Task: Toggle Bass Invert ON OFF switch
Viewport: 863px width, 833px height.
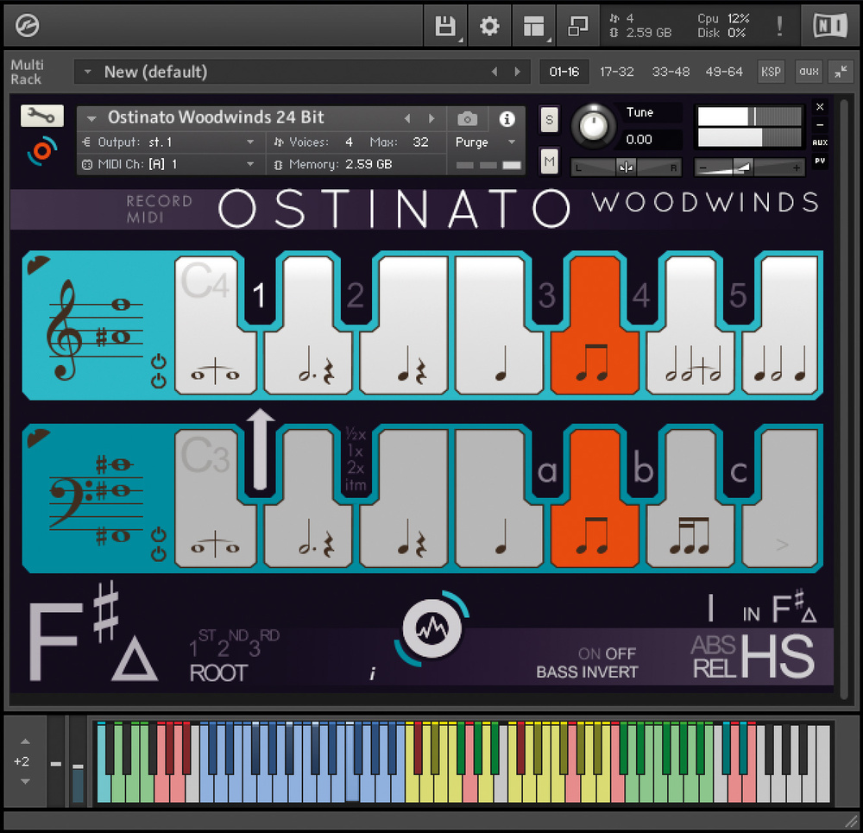Action: (607, 654)
